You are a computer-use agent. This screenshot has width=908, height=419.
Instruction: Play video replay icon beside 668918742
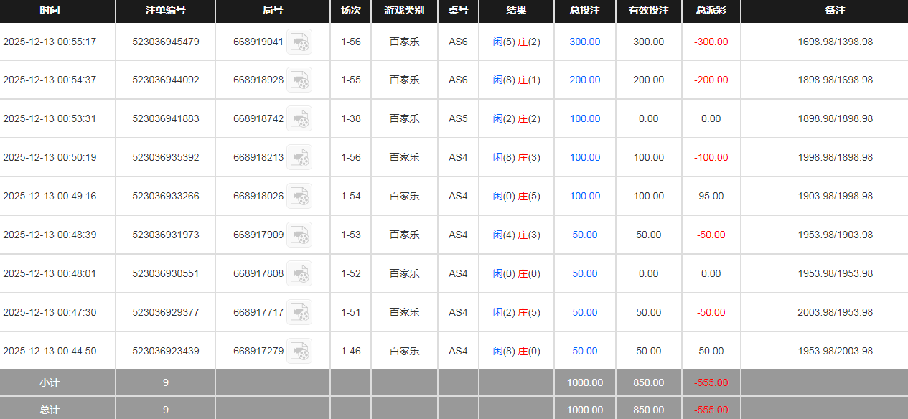point(299,119)
